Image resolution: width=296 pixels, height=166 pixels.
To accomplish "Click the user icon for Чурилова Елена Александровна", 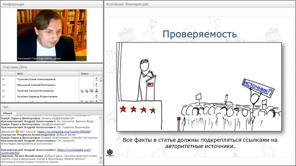I will pos(96,79).
